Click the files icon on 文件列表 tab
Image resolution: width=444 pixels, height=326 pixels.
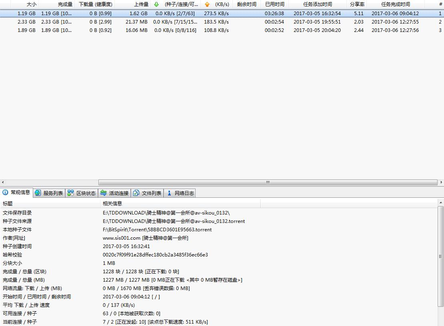point(136,193)
